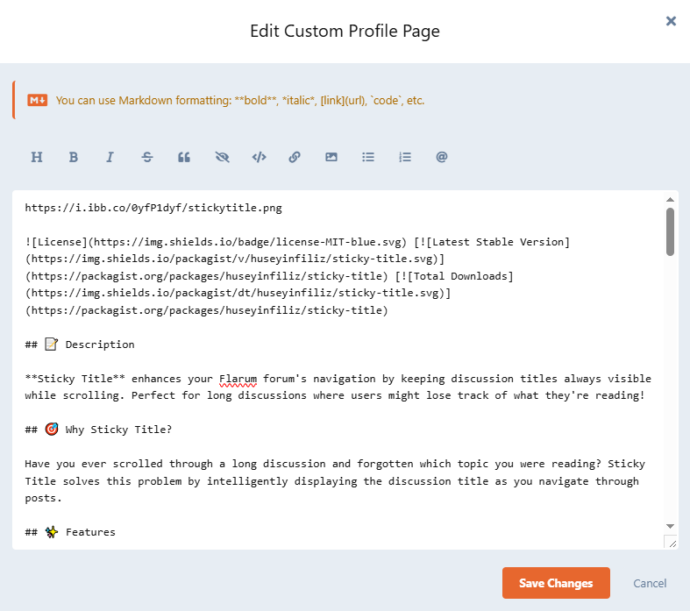Click the word 'posts.' ending the paragraph
This screenshot has height=611, width=690.
coord(43,499)
